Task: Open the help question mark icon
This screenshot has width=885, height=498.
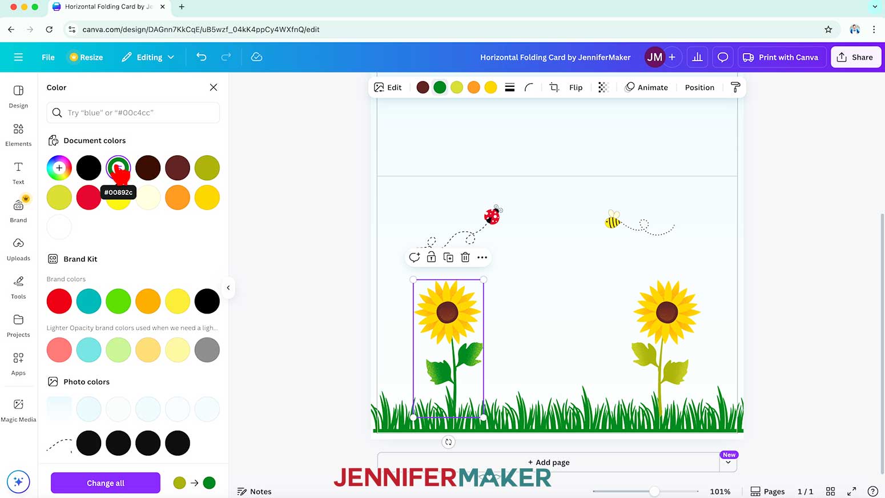Action: pyautogui.click(x=872, y=491)
